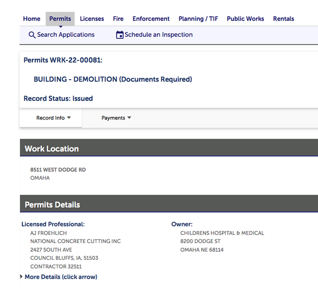Image resolution: width=318 pixels, height=308 pixels.
Task: Navigate to the Planning / TIF tab
Action: pyautogui.click(x=198, y=19)
